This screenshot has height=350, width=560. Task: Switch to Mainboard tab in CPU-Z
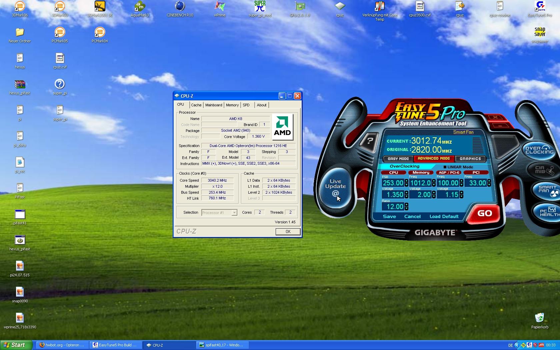pyautogui.click(x=214, y=105)
